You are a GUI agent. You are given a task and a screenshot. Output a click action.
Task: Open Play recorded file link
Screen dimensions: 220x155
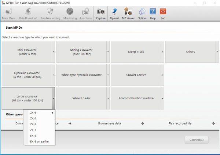tap(180, 123)
